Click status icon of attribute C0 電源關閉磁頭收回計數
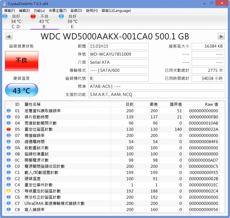 9,166
